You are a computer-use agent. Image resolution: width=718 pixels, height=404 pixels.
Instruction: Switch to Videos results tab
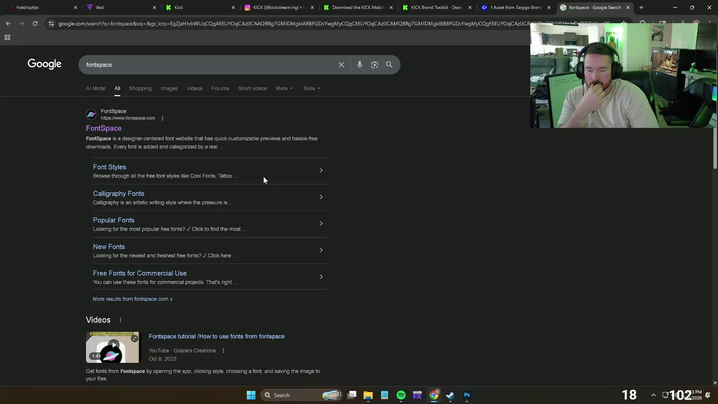[x=195, y=88]
